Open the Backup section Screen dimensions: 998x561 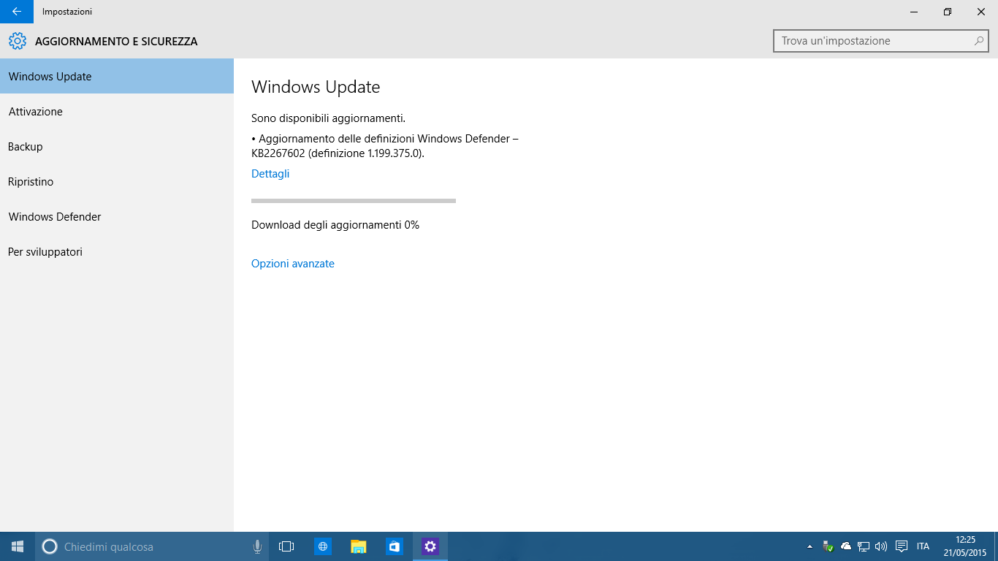(x=117, y=146)
